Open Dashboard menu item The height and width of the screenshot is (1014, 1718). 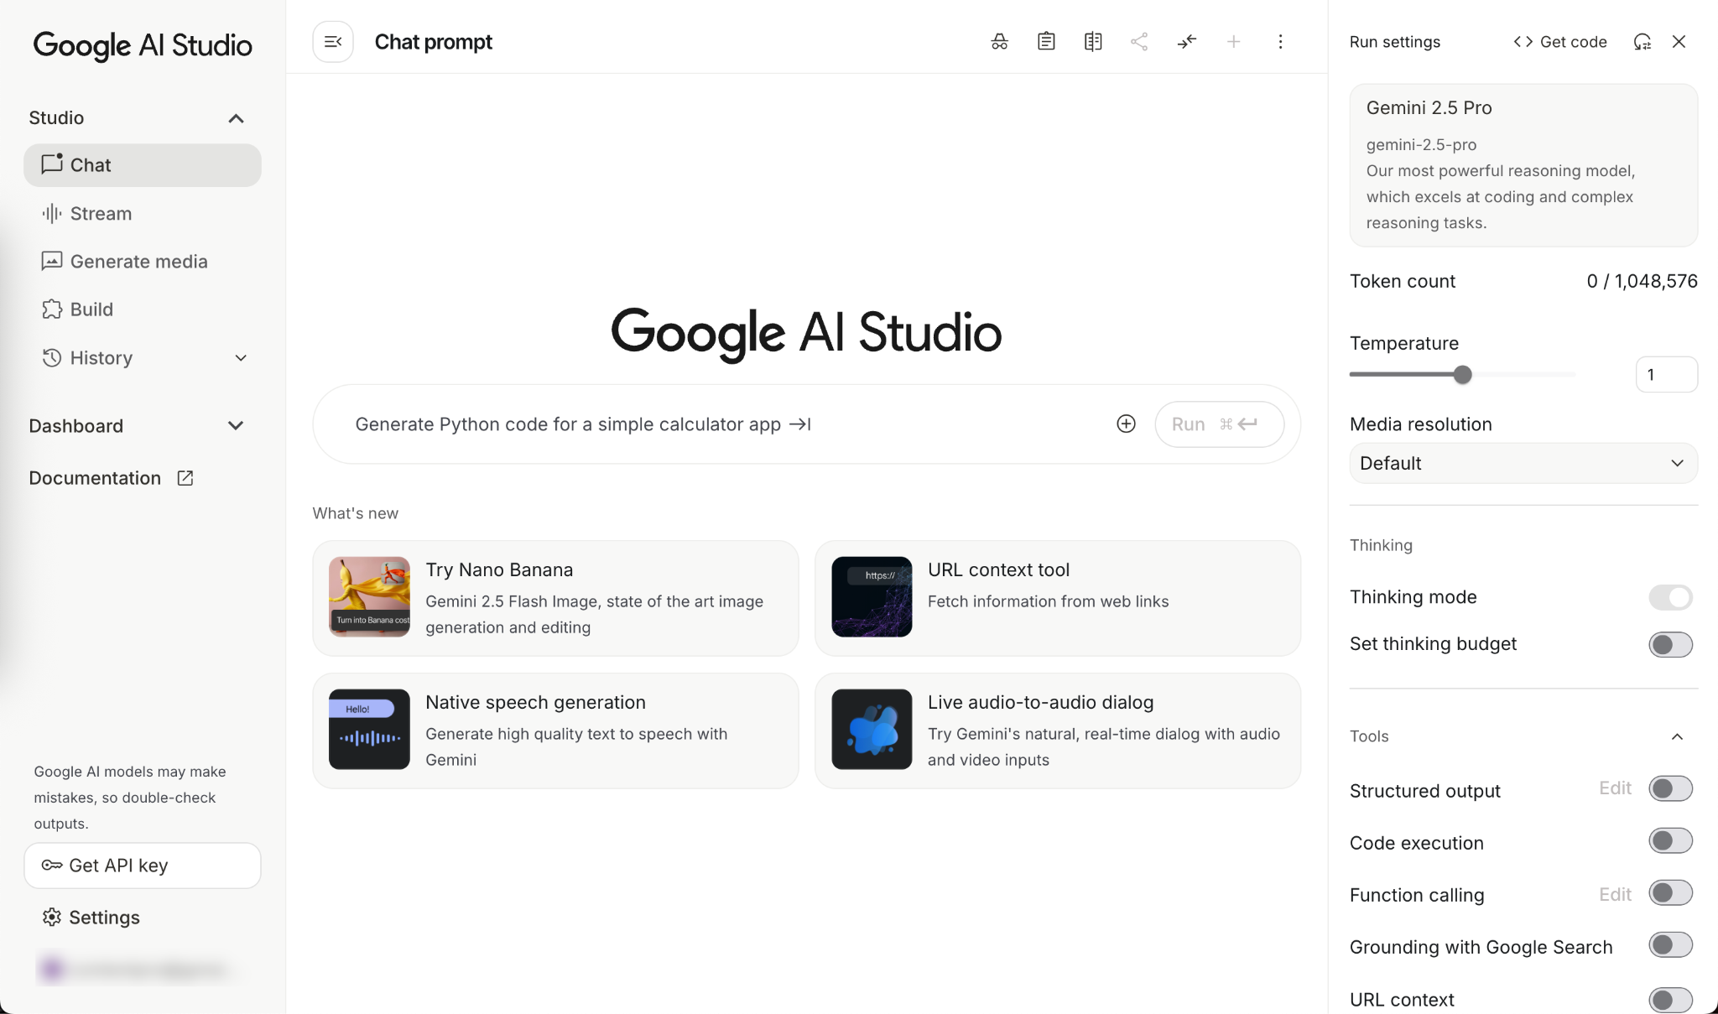point(76,426)
